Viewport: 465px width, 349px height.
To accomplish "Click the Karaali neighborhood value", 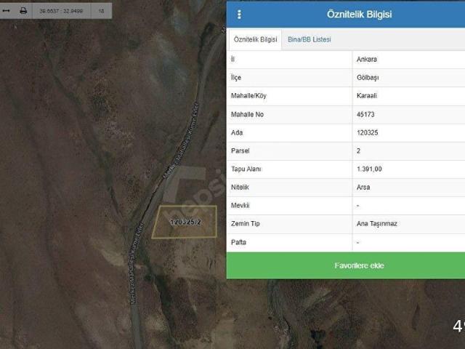I will pos(366,96).
